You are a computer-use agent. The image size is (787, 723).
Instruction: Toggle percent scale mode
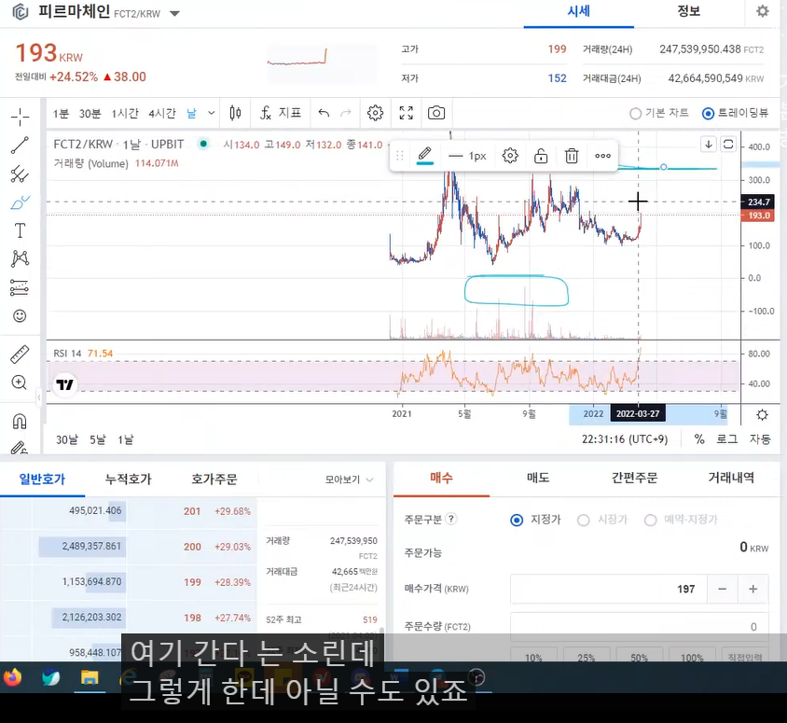(699, 439)
